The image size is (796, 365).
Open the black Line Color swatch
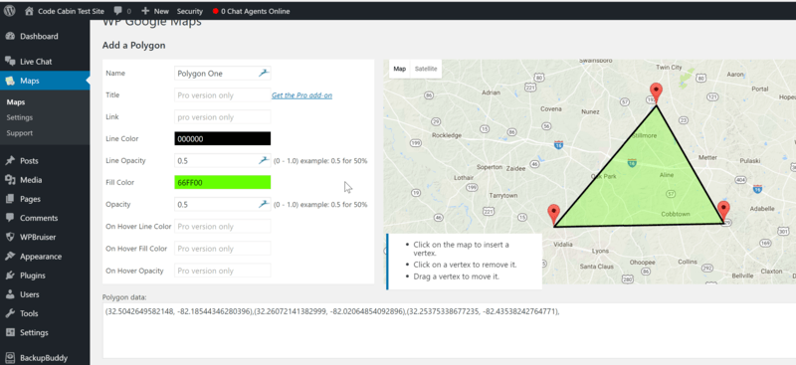point(222,138)
